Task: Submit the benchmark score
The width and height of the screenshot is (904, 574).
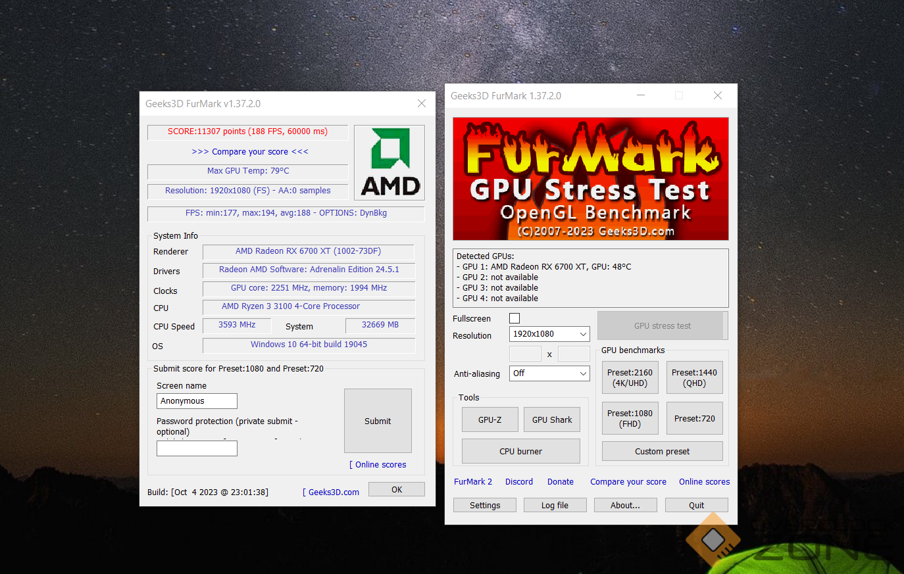Action: tap(378, 421)
